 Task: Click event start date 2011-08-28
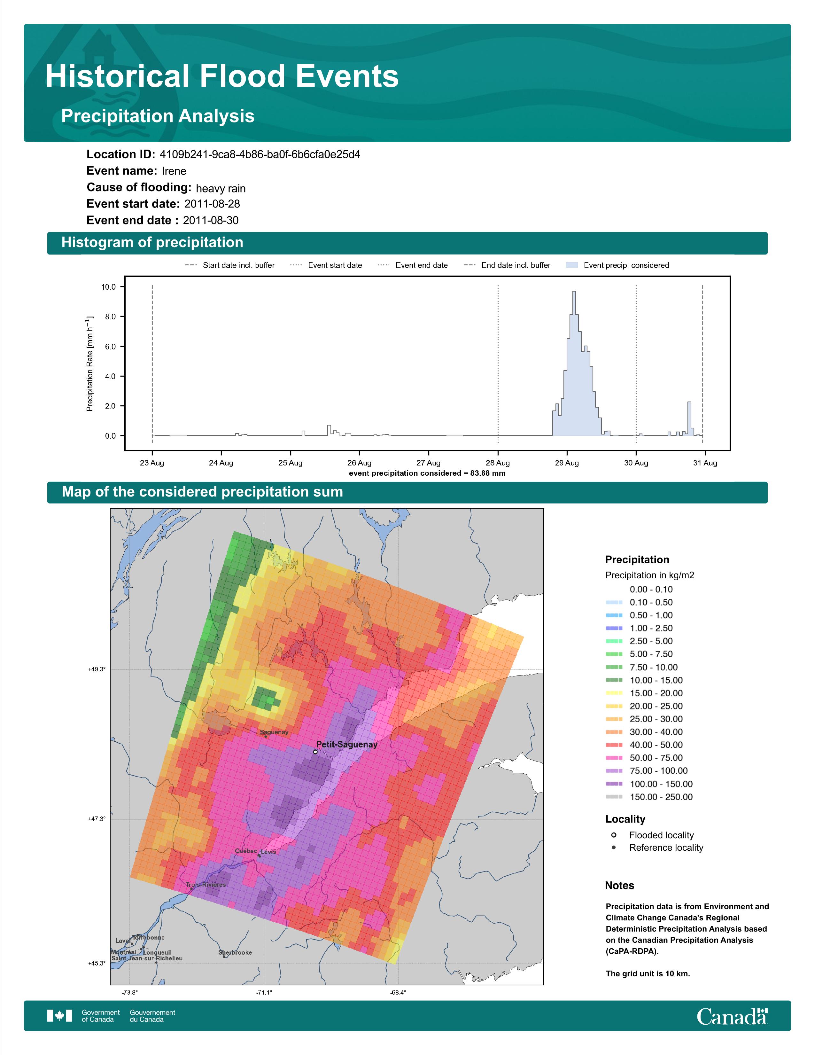coord(212,204)
